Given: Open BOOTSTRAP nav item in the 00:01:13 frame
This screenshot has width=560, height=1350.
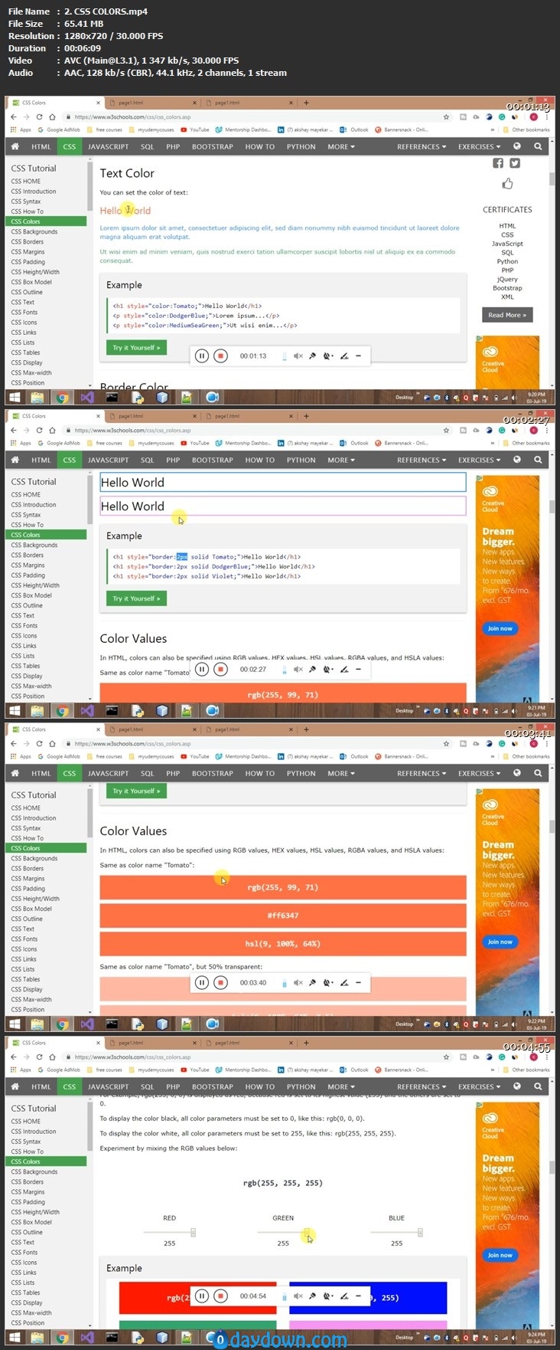Looking at the screenshot, I should (213, 146).
